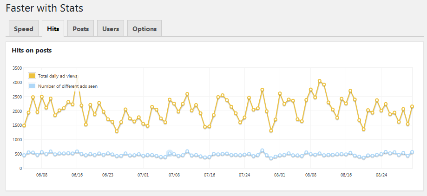
Task: Click the Hits on posts heading
Action: [x=32, y=50]
